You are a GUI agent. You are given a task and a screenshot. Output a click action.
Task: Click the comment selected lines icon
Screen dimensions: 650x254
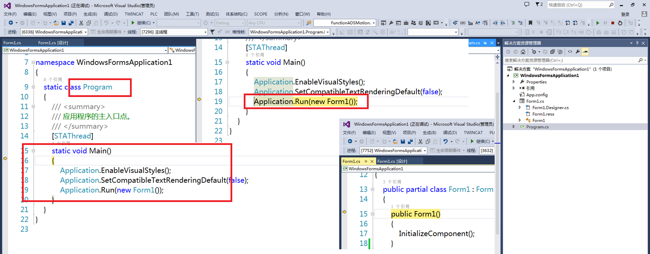(x=513, y=23)
